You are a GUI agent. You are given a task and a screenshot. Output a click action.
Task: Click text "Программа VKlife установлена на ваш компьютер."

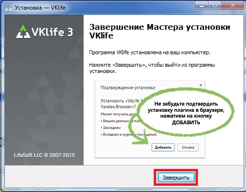click(x=149, y=52)
